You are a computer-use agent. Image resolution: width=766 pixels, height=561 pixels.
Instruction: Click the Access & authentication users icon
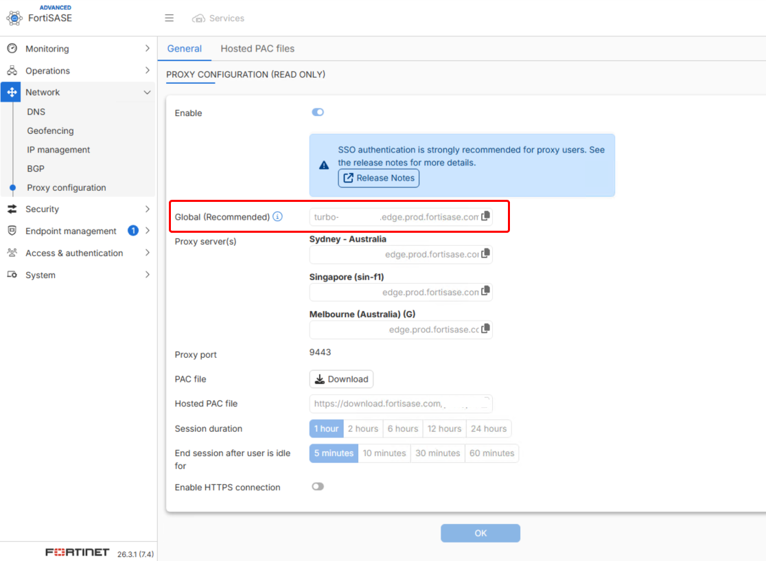(x=12, y=253)
